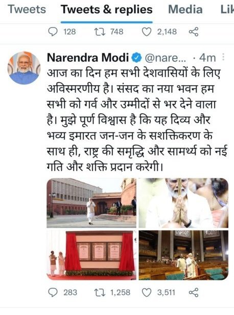Open the Narendra Modi display name link
The height and width of the screenshot is (315, 234).
click(88, 58)
